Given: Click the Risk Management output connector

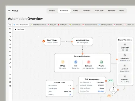Looking at the screenshot, I should click(106, 81).
